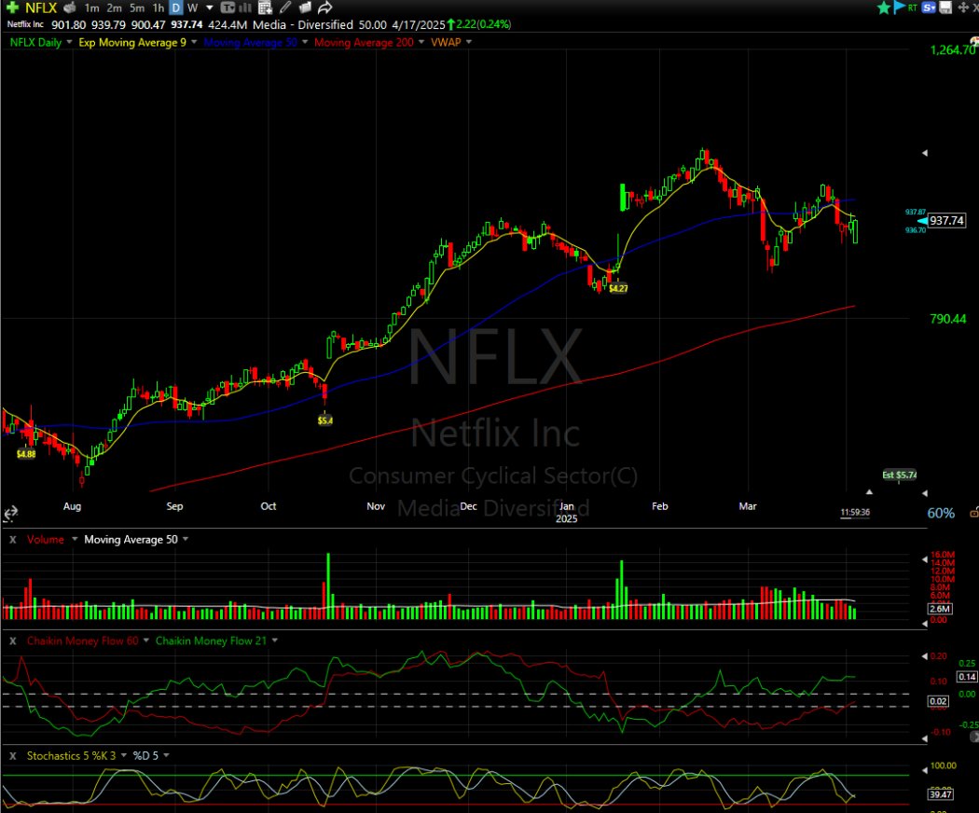Click Chaikin pane top scale triangle
Screen dimensions: 979x813
[925, 656]
